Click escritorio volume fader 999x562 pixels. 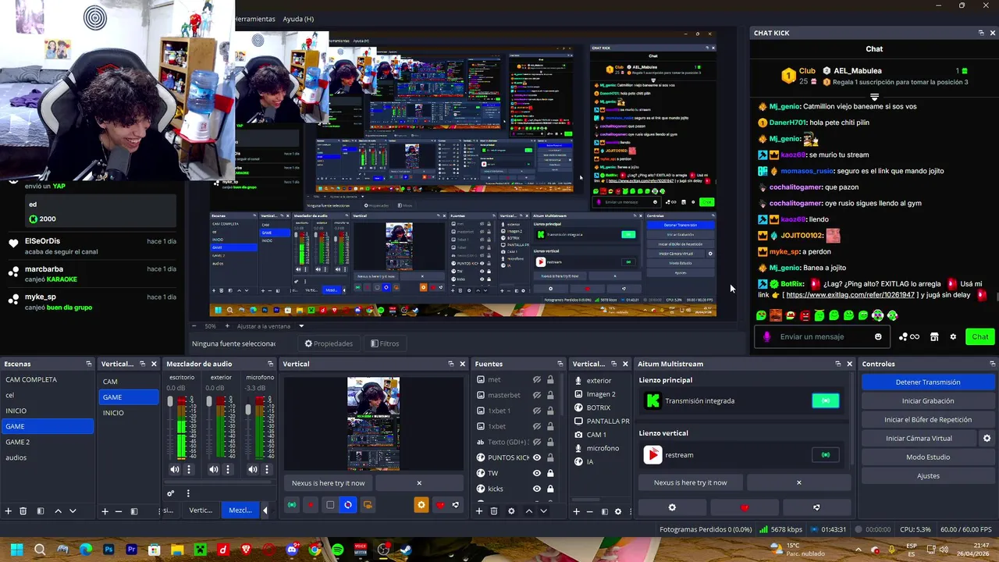(170, 402)
